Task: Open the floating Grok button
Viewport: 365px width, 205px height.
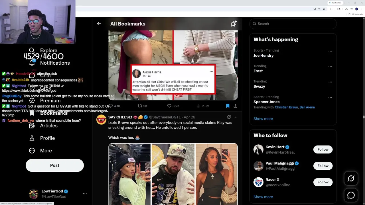Action: click(351, 179)
